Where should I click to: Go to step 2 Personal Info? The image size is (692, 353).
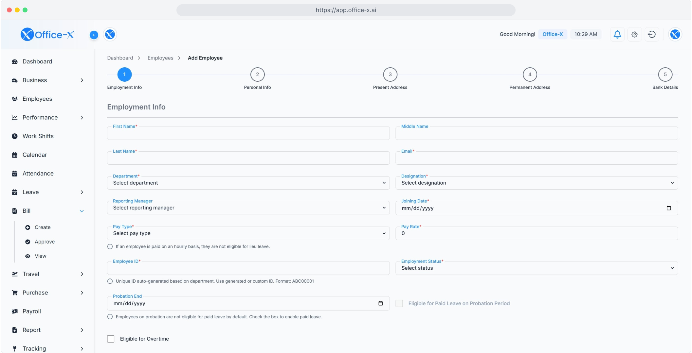(x=257, y=75)
